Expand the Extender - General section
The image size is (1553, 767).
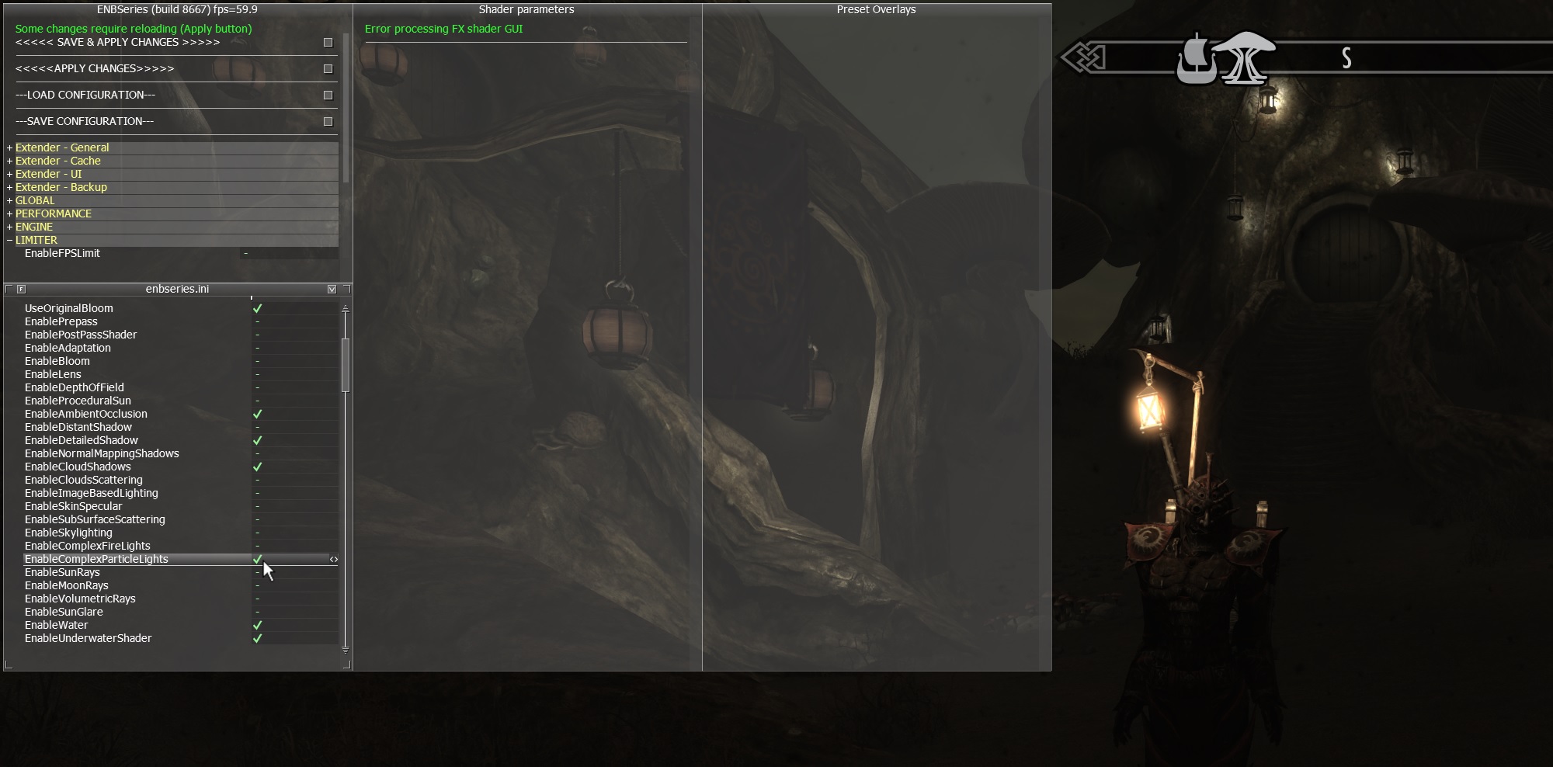(10, 147)
